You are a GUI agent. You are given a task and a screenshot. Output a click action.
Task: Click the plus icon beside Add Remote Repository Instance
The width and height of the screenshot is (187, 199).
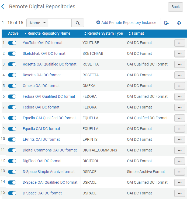click(98, 23)
